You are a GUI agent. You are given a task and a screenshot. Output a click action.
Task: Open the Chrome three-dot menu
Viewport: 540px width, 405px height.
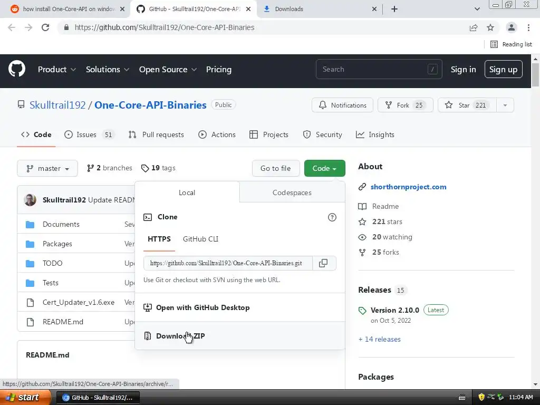pyautogui.click(x=528, y=27)
